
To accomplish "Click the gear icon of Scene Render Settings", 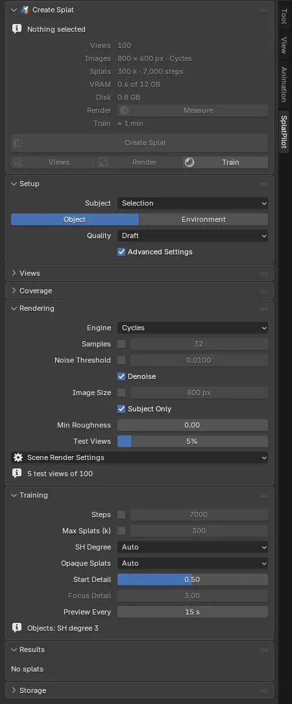I will coord(18,457).
